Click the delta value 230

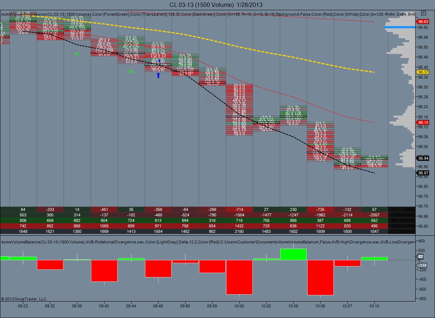pyautogui.click(x=293, y=209)
